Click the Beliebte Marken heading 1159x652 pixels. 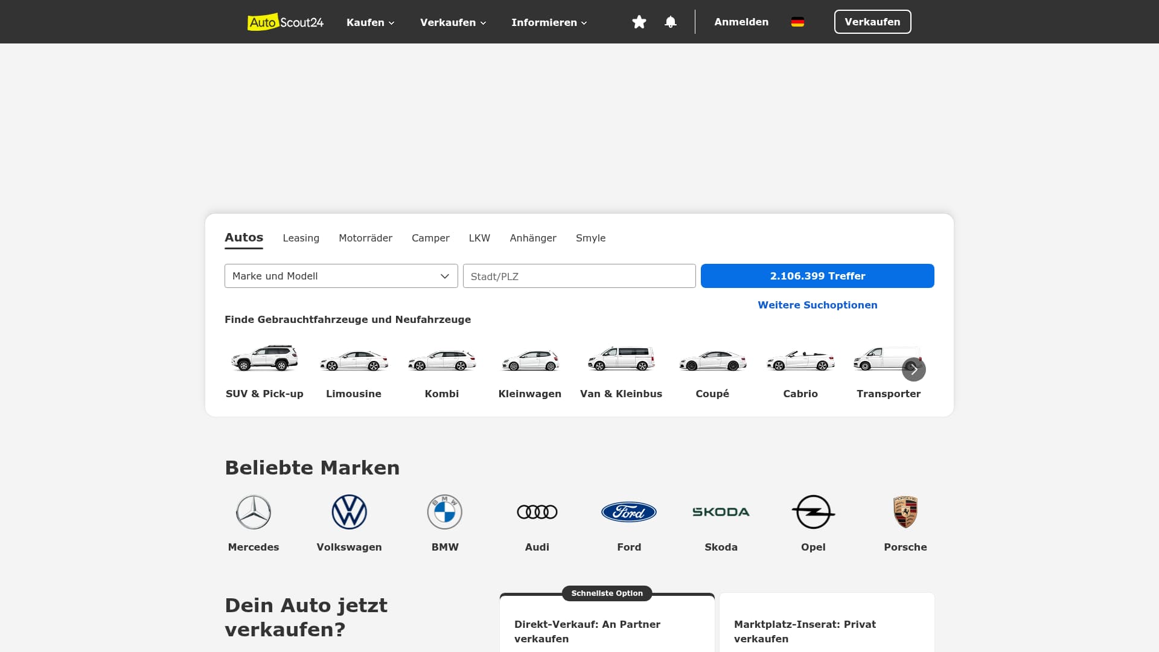point(312,468)
